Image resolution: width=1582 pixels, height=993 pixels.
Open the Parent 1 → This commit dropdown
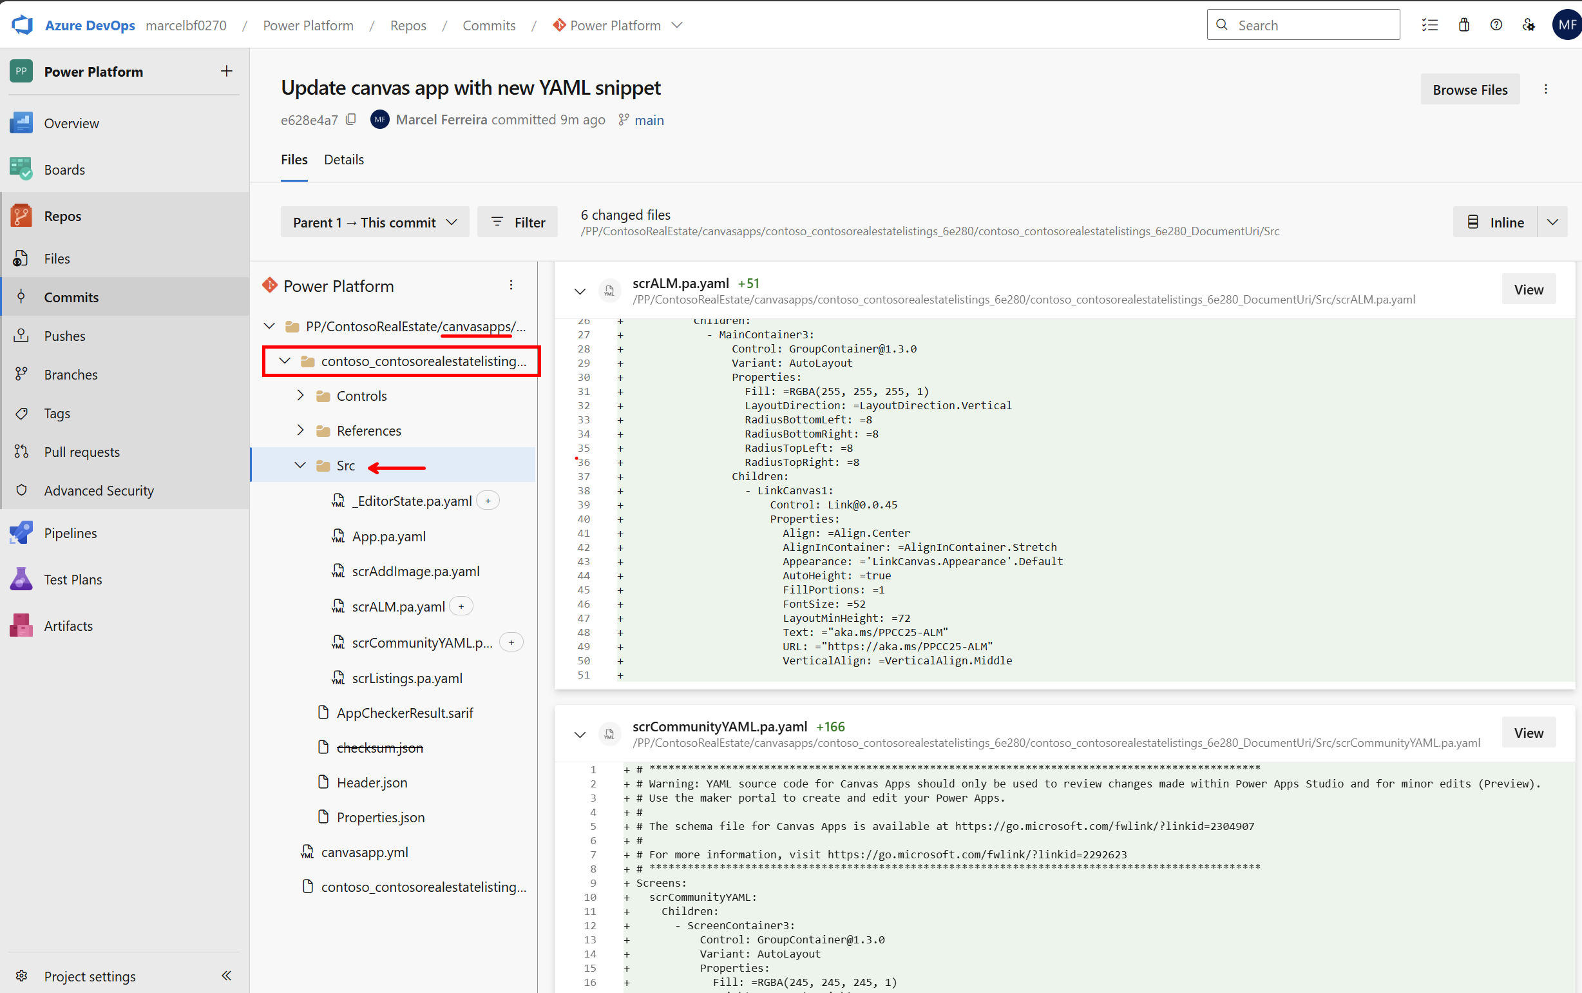374,222
